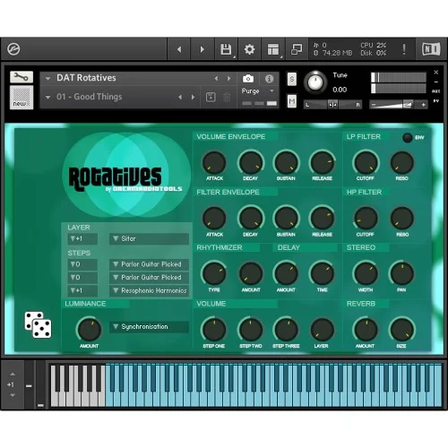Open the Layer Sitar instrument dropdown

tap(149, 238)
